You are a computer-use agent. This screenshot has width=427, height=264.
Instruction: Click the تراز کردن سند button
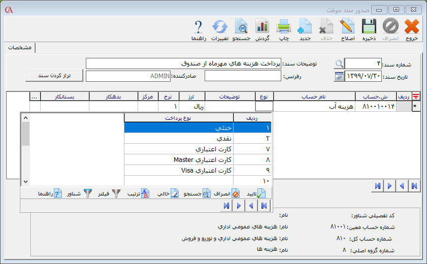pyautogui.click(x=54, y=75)
